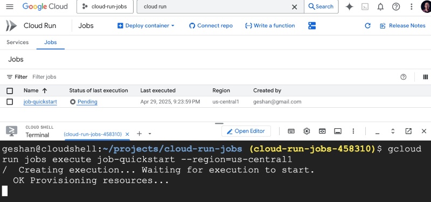431x202 pixels.
Task: Click the Apr 29, 2025 timestamp cell
Action: (x=170, y=102)
